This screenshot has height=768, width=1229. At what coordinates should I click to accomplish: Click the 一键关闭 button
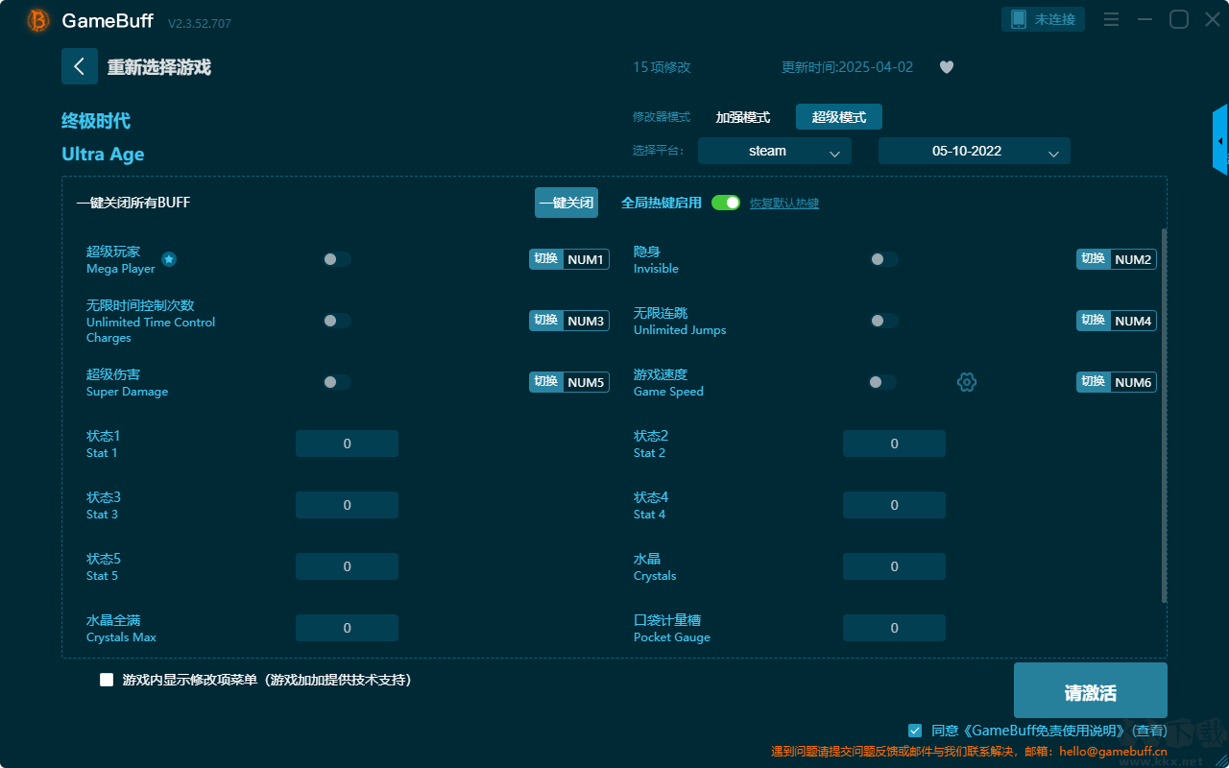566,203
